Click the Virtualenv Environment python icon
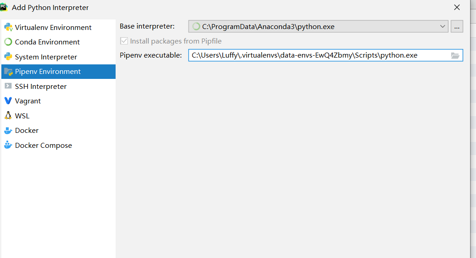The image size is (476, 258). (8, 27)
